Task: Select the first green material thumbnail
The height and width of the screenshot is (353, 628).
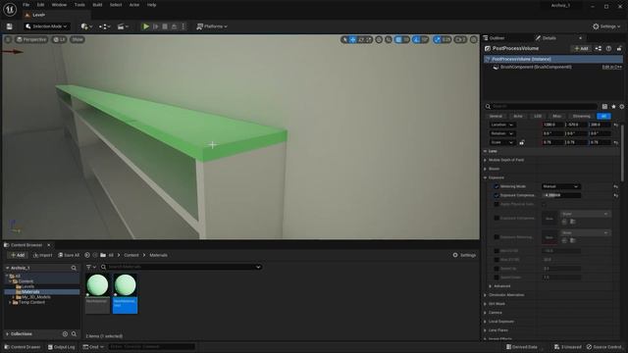Action: pyautogui.click(x=97, y=294)
